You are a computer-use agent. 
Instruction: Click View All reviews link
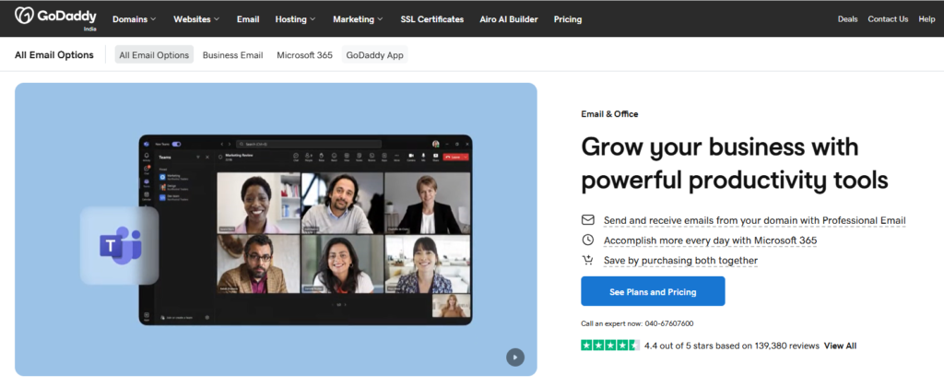840,346
